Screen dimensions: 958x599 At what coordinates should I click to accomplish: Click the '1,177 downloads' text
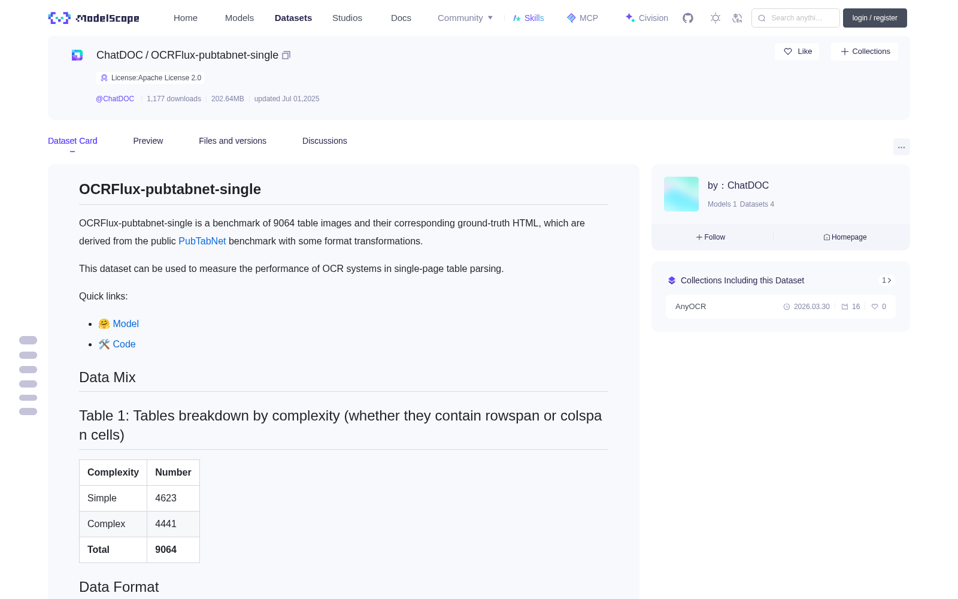click(174, 99)
